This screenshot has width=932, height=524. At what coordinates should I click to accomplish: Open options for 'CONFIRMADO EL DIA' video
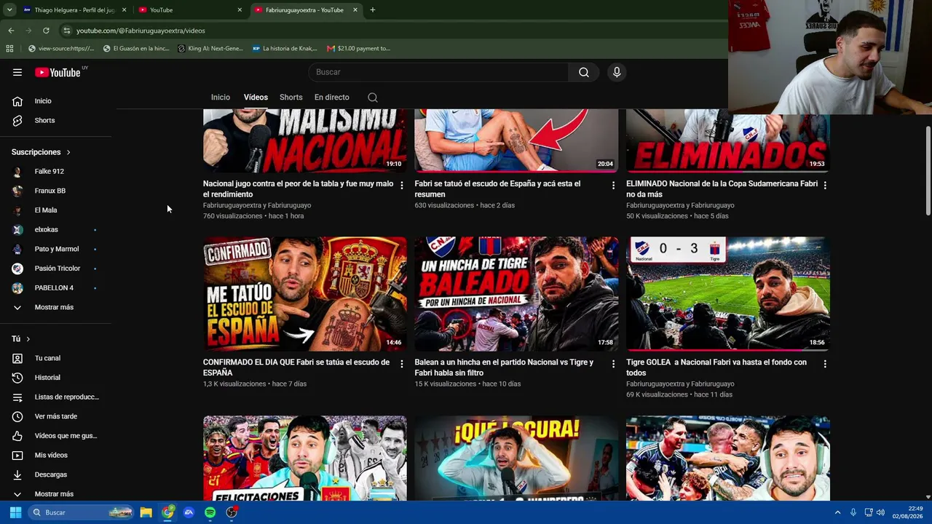(x=401, y=364)
